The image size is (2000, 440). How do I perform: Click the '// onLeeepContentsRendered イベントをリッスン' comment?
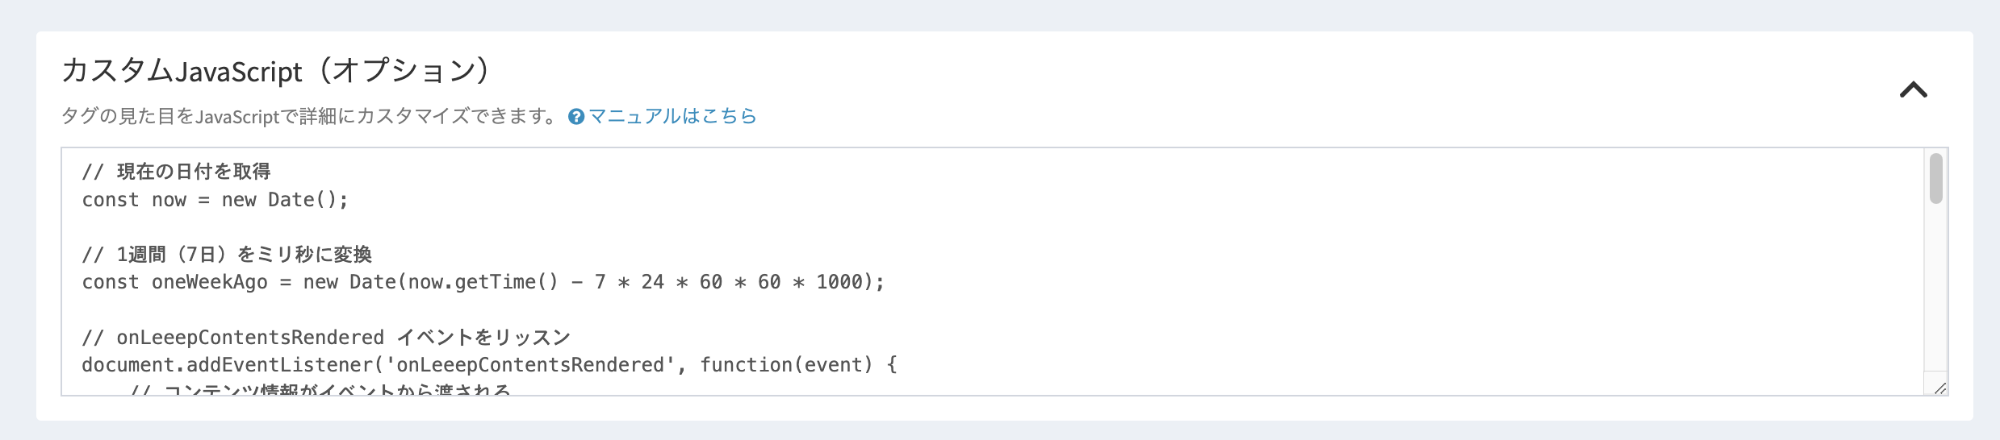pos(326,337)
